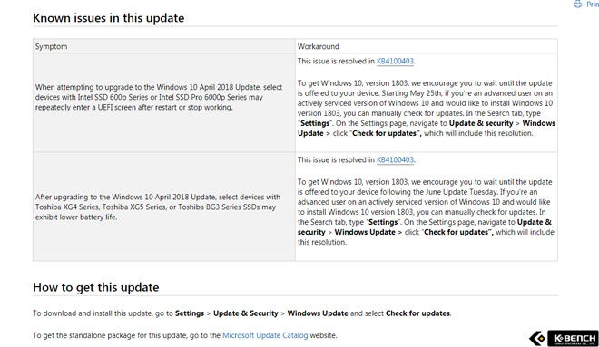
Task: Click the printer icon at top right
Action: (x=577, y=5)
